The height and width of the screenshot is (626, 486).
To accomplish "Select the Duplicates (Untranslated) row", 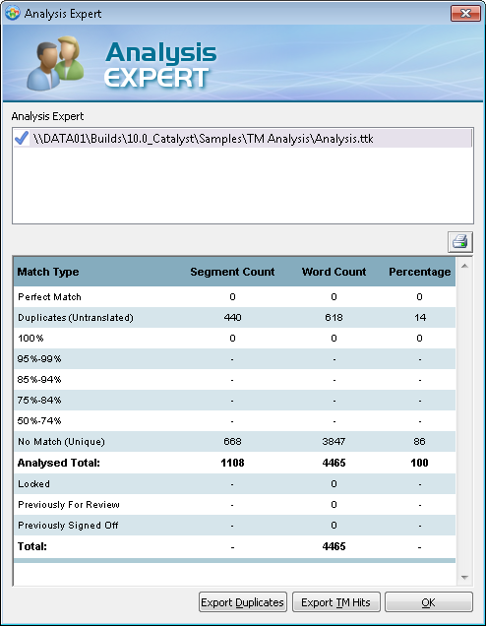I will pos(234,317).
